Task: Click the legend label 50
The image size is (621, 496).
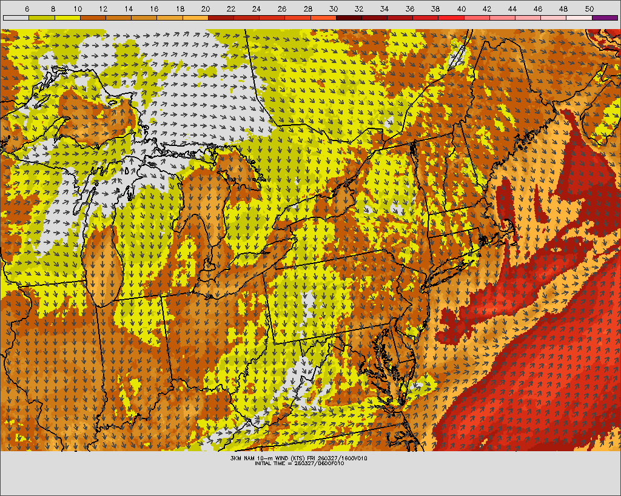Action: tap(589, 8)
